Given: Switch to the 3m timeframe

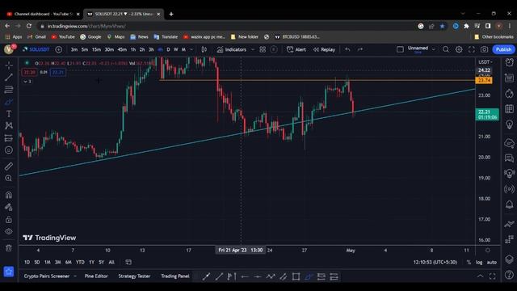Looking at the screenshot, I should (74, 49).
